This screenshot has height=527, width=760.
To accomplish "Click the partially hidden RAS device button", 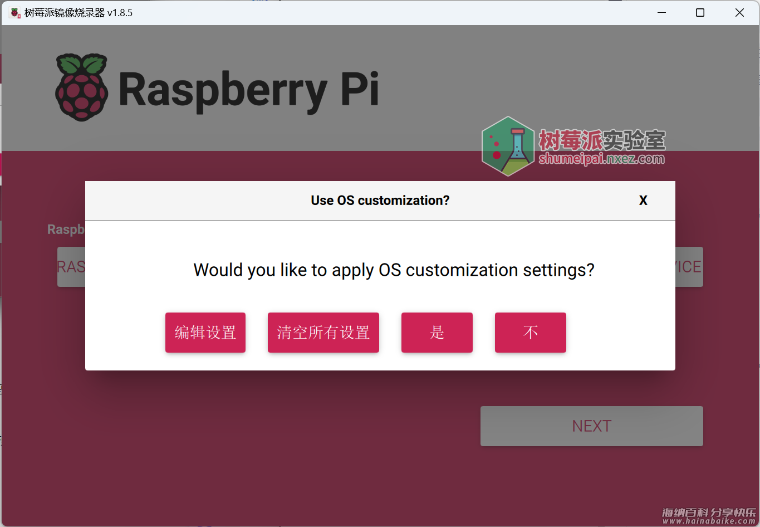I will (x=71, y=267).
